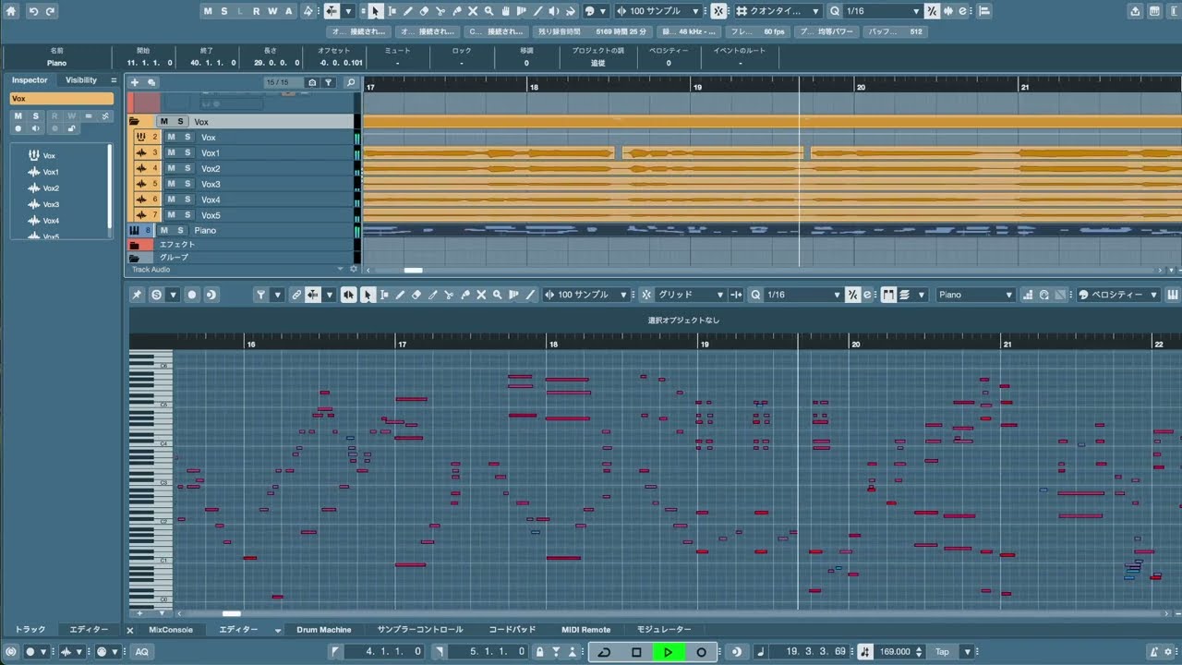Select the key editor Zoom tool
Screen dimensions: 1182x665
pyautogui.click(x=498, y=295)
